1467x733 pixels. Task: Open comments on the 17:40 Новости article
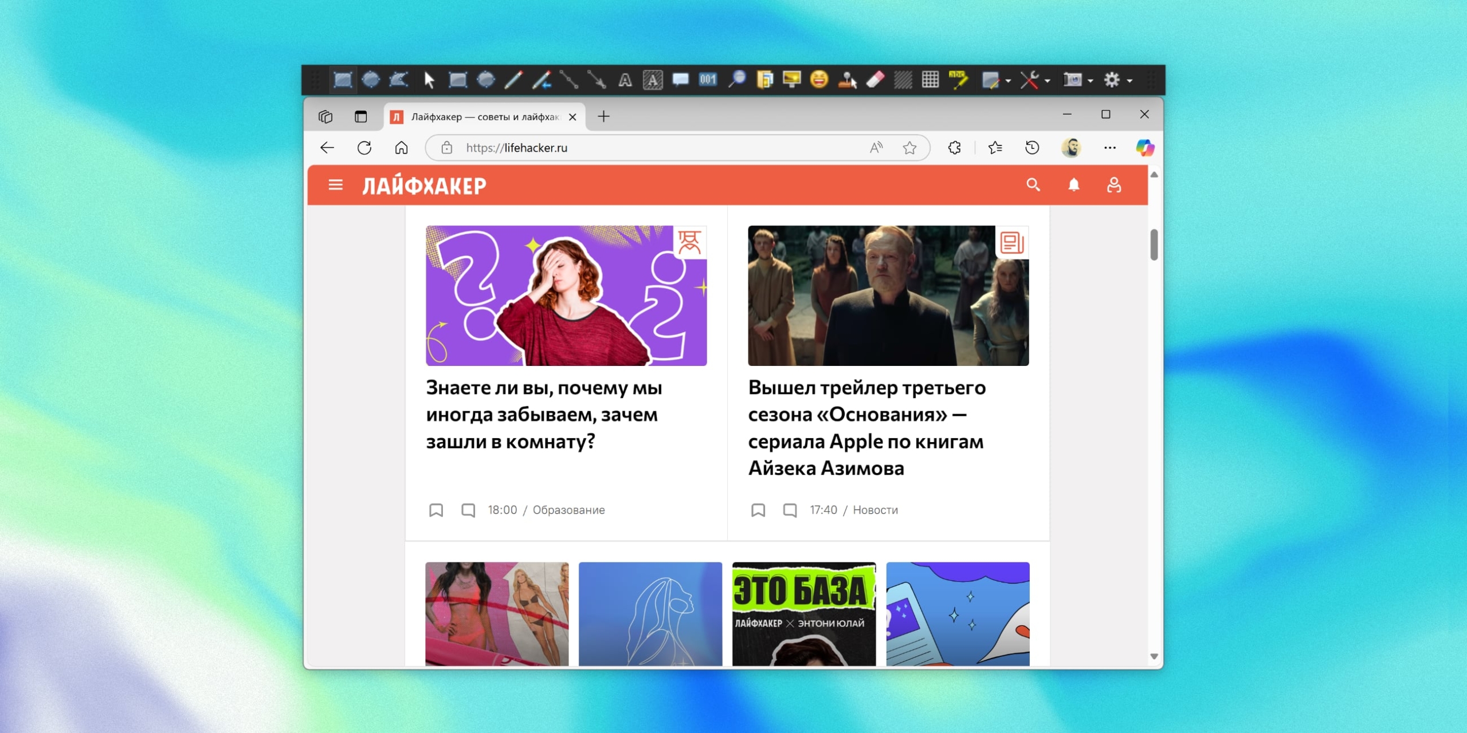[x=790, y=510]
